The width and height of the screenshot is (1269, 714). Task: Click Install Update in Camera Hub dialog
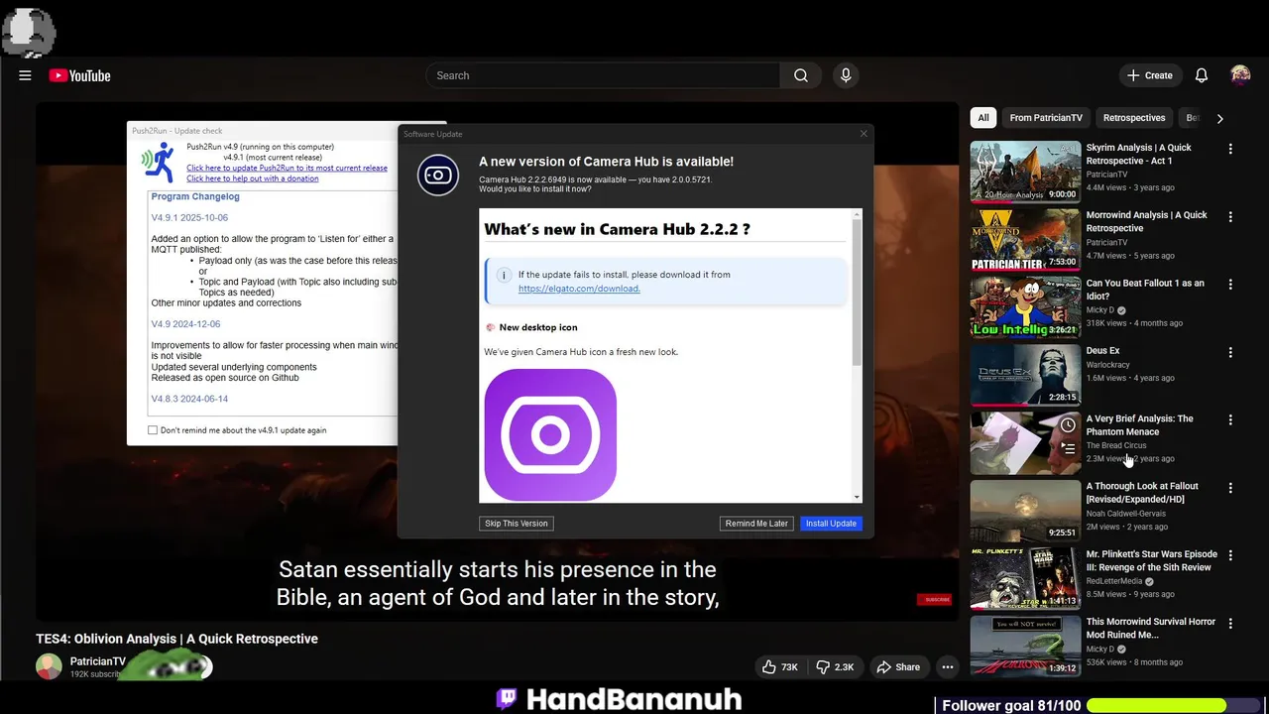831,524
